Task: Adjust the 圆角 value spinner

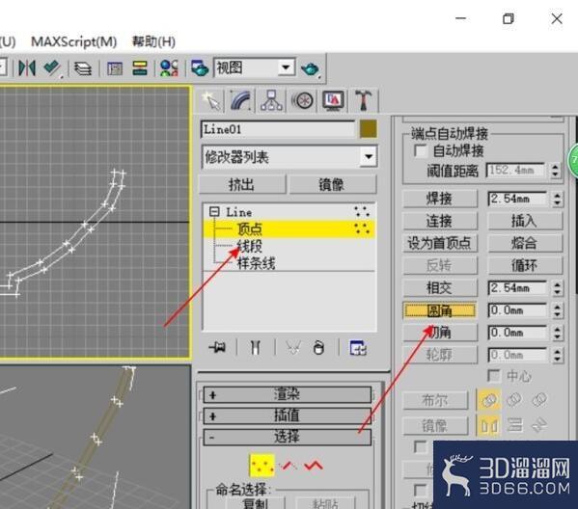Action: (557, 310)
